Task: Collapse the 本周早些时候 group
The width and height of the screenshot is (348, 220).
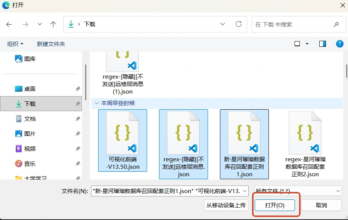Action: pyautogui.click(x=97, y=103)
